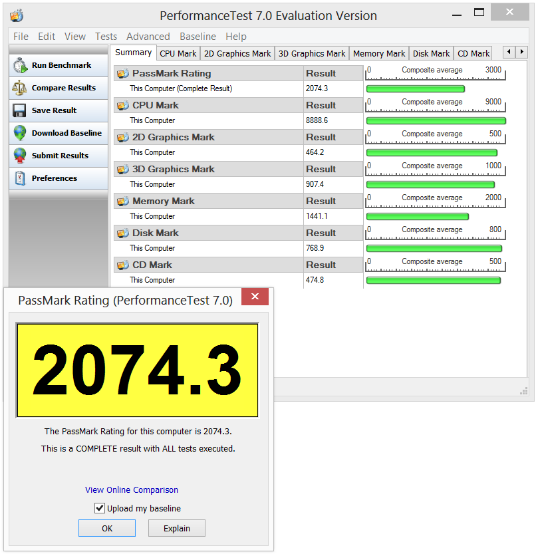The width and height of the screenshot is (538, 554).
Task: Click the Disk Mark result value 768.9
Action: pos(315,248)
